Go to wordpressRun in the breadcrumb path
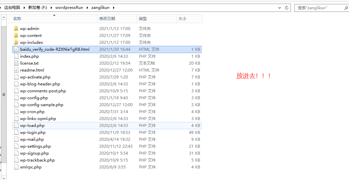349x180 pixels. click(69, 8)
